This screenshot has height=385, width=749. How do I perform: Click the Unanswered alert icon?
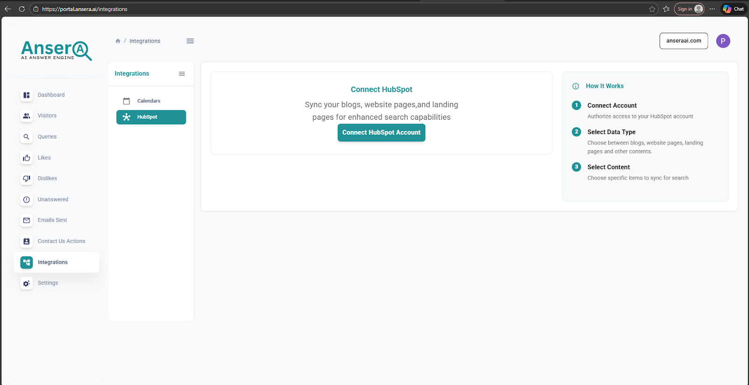27,200
